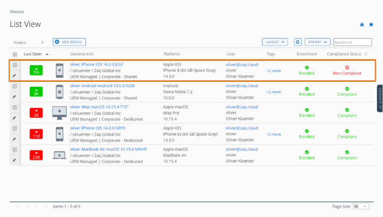Click the Compliant check icon in Nokia row

point(347,89)
